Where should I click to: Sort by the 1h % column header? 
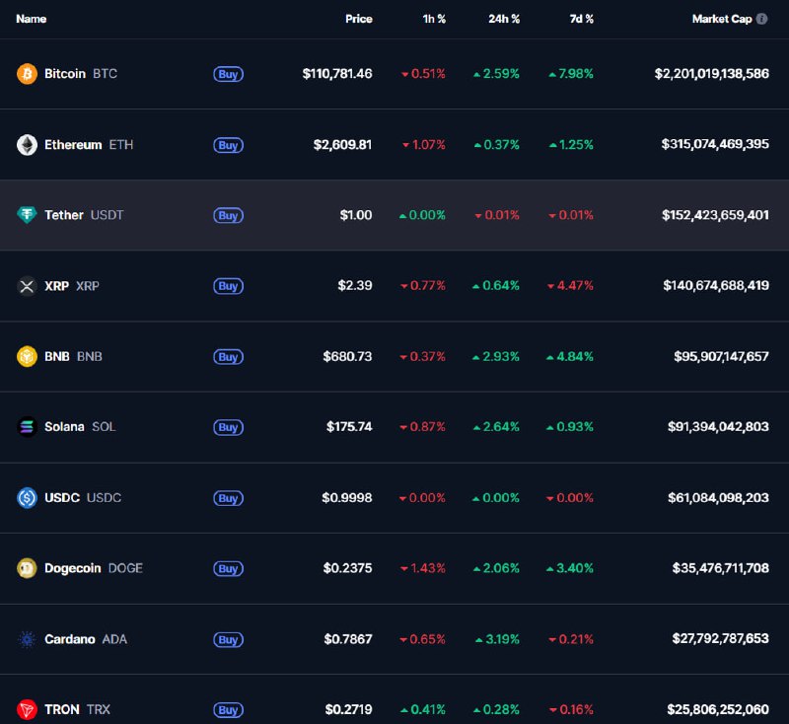(x=434, y=19)
